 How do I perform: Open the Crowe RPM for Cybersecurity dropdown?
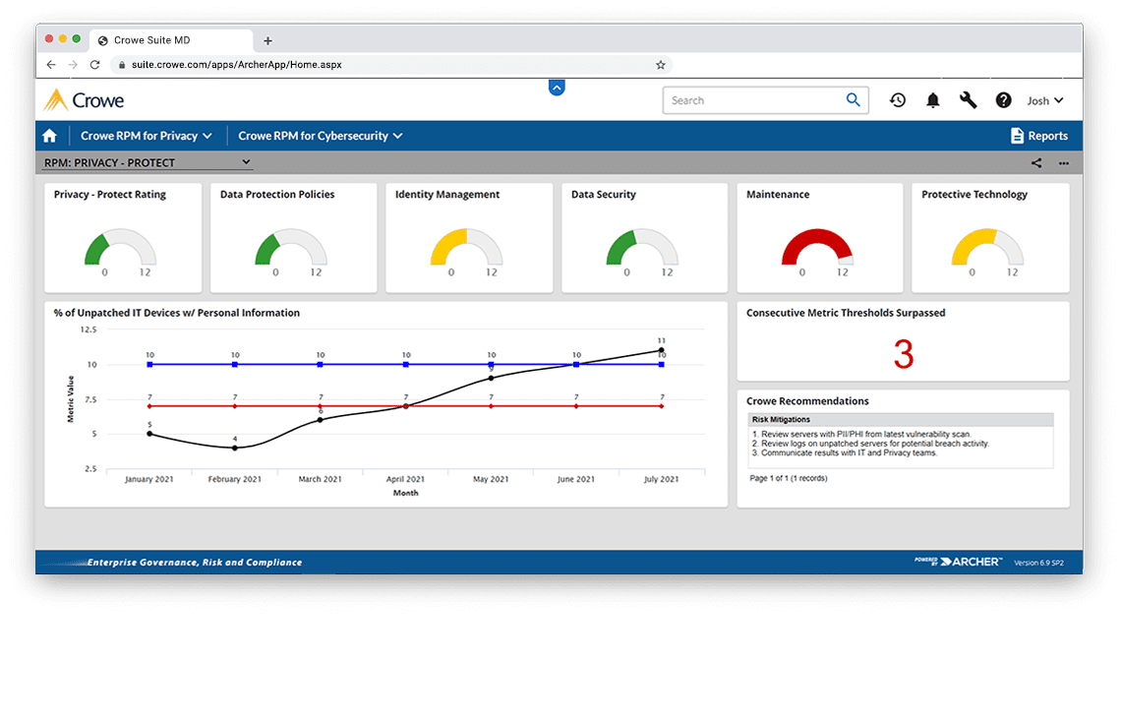pos(320,135)
